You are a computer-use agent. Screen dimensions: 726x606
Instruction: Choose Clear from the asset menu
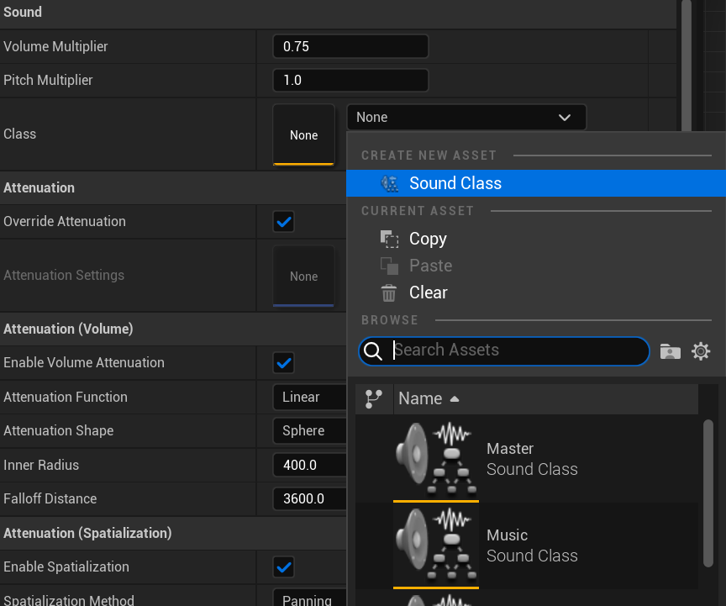536,292
